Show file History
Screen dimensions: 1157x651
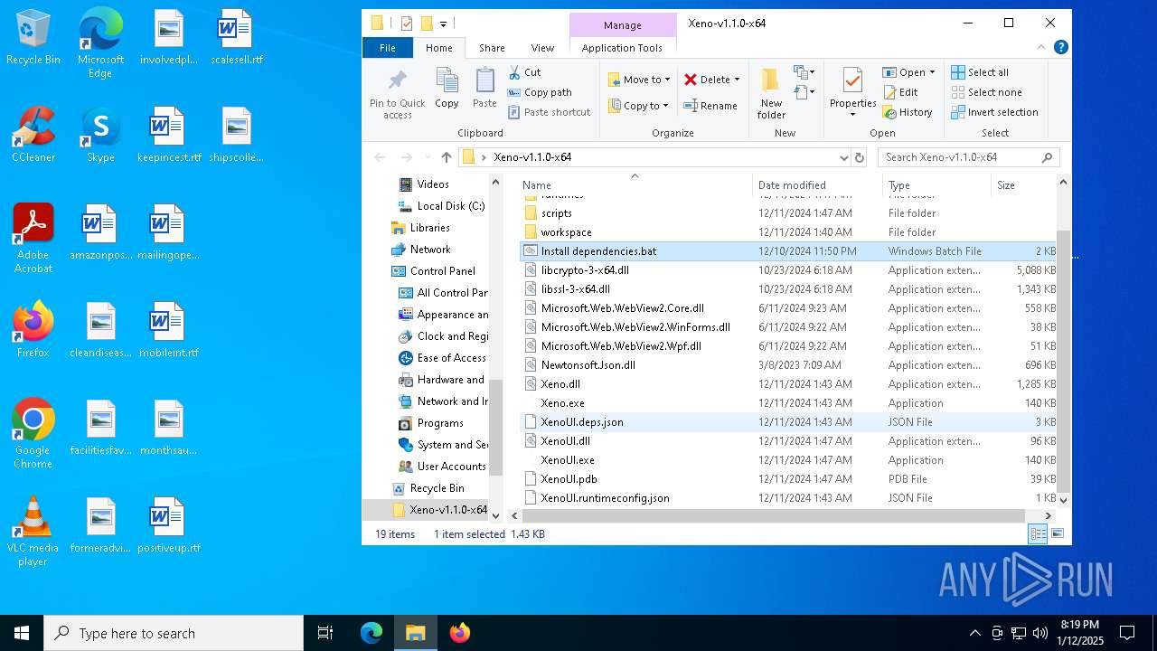click(908, 112)
